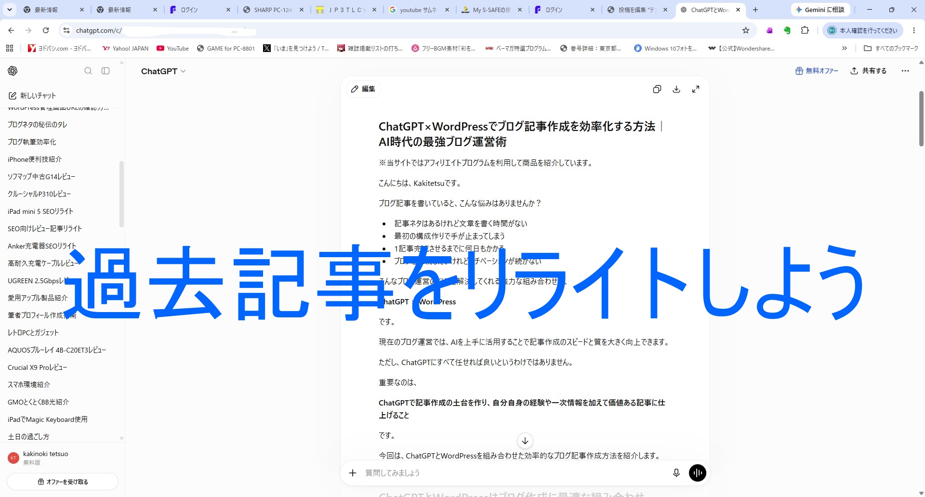The image size is (925, 497).
Task: Switch to 投稿を編集 tab
Action: point(637,10)
